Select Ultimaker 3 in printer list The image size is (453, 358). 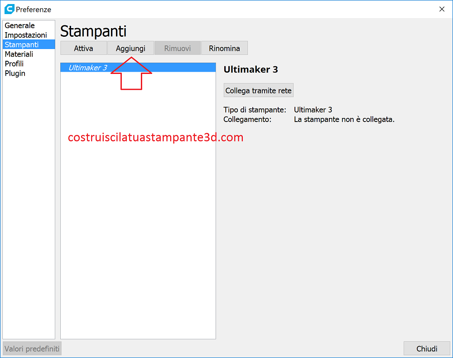pos(138,68)
